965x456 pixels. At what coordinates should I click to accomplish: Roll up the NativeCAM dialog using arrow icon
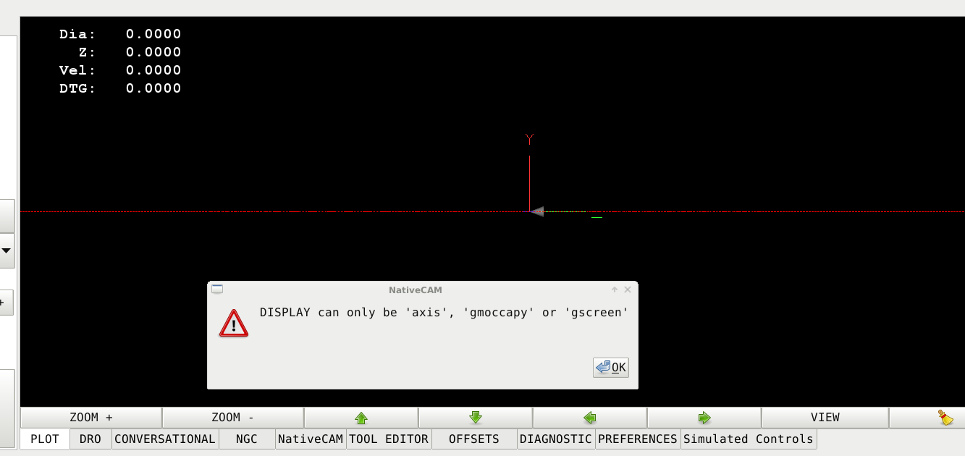[615, 290]
